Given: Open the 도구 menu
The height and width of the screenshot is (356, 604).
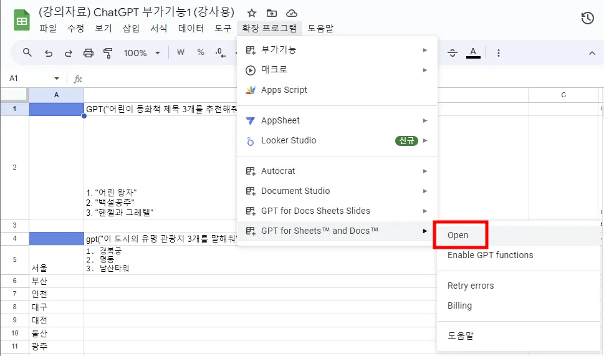Looking at the screenshot, I should pos(223,28).
